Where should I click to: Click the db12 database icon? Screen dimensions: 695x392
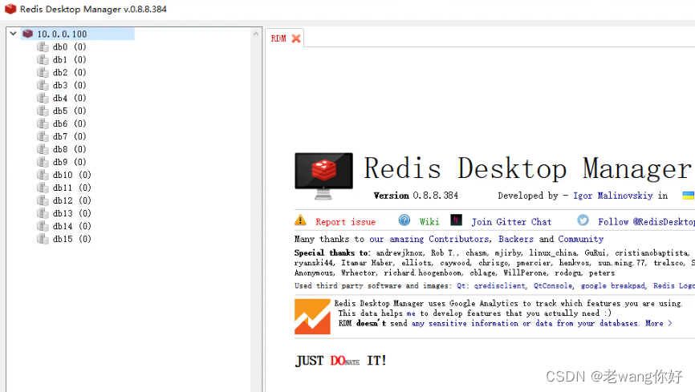(43, 201)
